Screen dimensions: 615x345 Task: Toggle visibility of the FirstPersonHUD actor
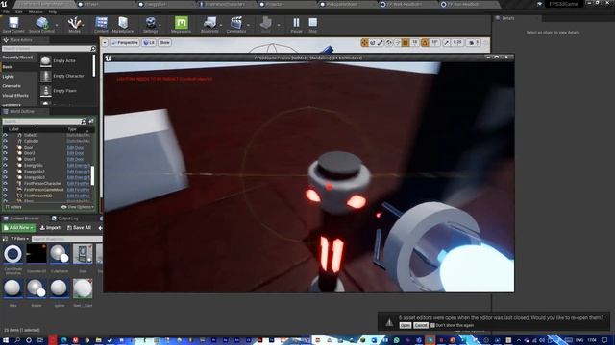(6, 195)
